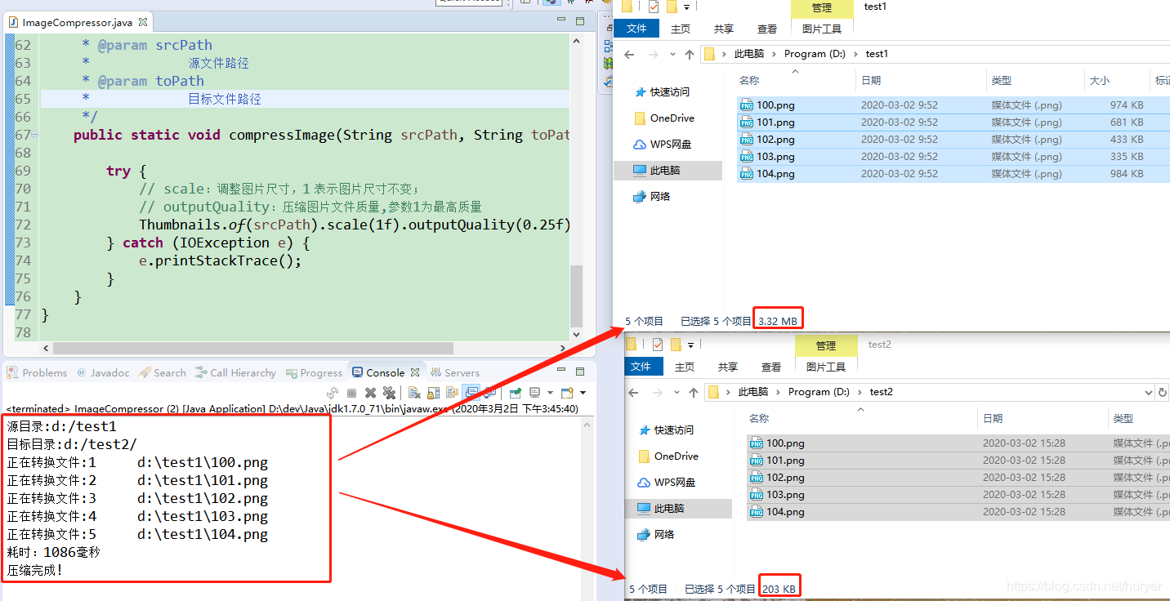Click Properties icon in test1 quick toolbar

[x=653, y=7]
